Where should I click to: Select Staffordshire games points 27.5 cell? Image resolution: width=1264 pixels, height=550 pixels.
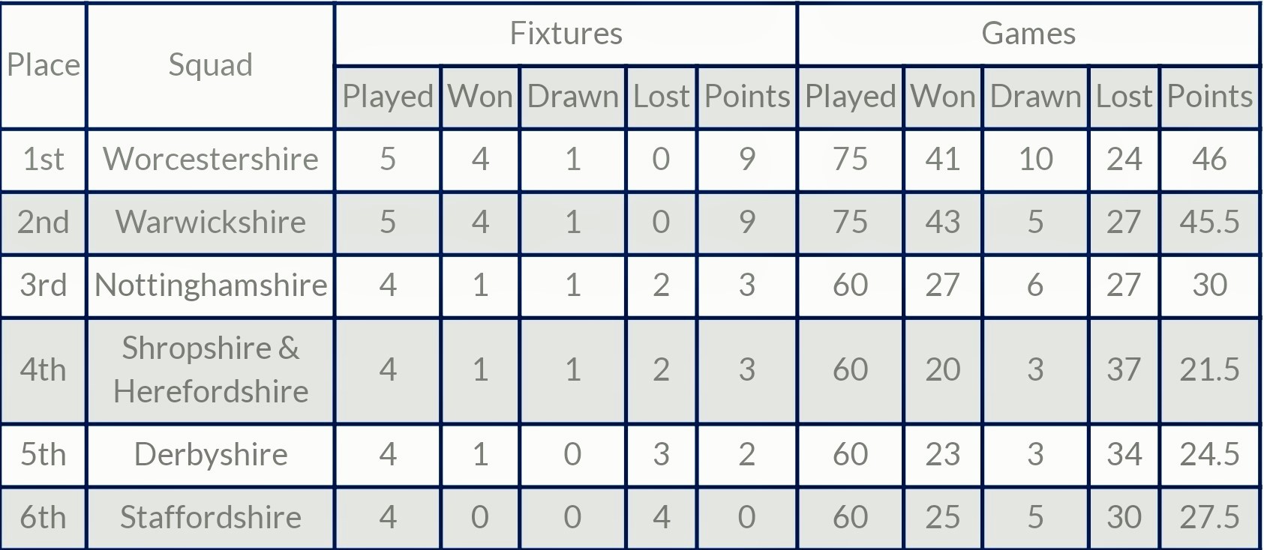coord(1209,517)
